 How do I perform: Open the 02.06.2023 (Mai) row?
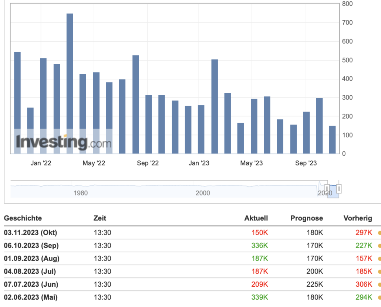pyautogui.click(x=192, y=297)
